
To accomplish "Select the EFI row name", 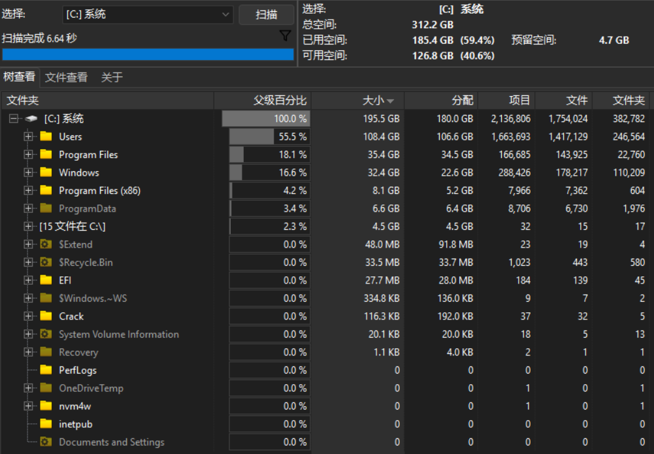I will [x=65, y=280].
